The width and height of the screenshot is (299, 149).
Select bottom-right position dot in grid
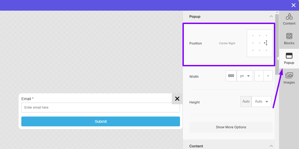(x=266, y=50)
